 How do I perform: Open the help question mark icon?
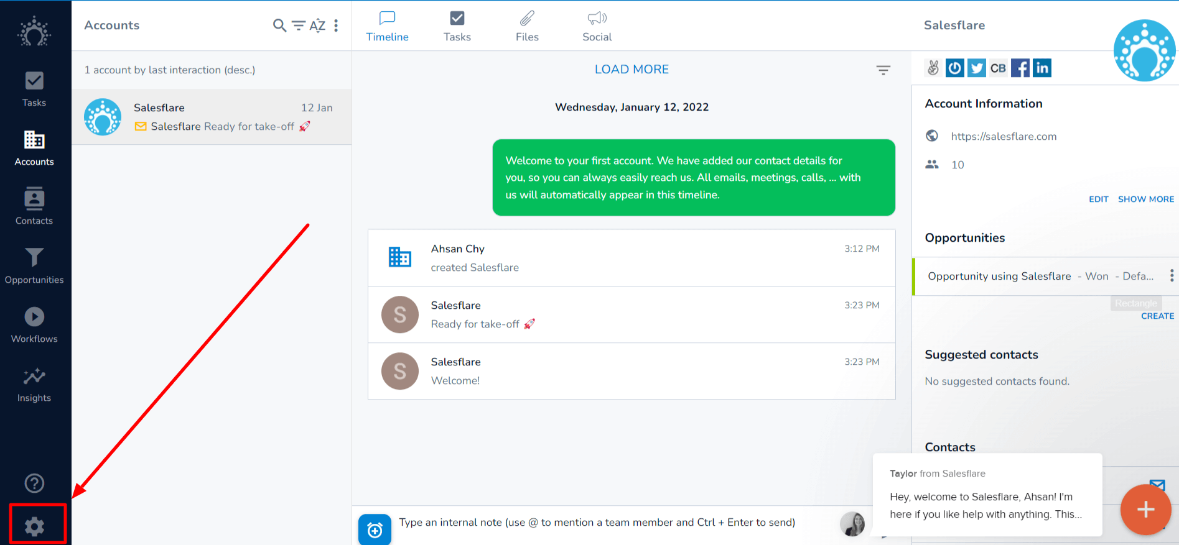[34, 483]
